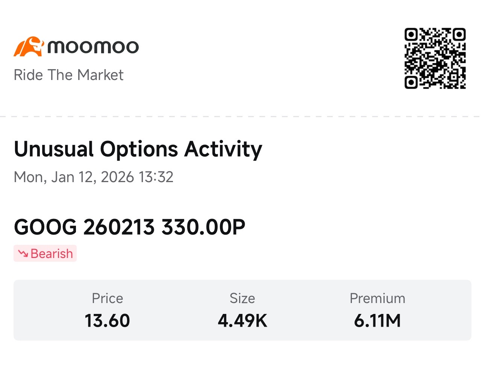Click the Price label
The width and height of the screenshot is (485, 377).
(x=108, y=299)
